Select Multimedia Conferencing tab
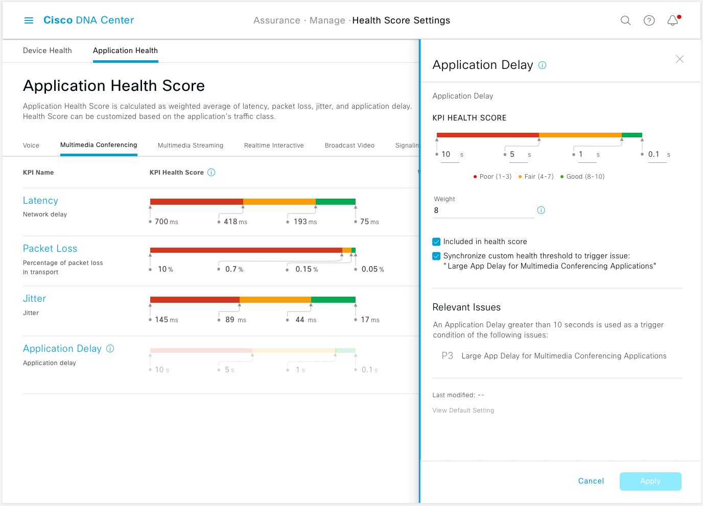 click(x=99, y=145)
